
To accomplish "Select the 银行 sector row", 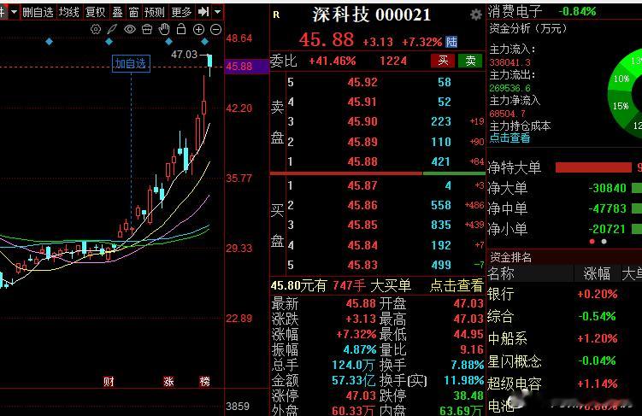I will coord(564,294).
